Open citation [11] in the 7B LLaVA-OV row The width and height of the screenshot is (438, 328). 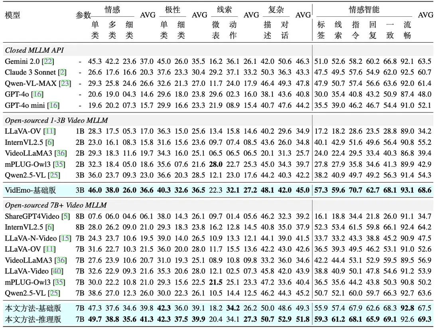click(49, 249)
